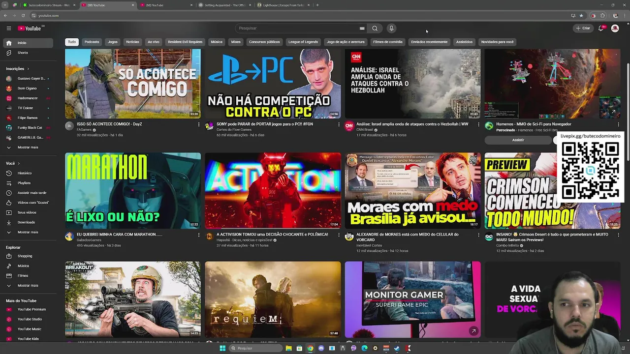Select the Podcasts filter chip
Screen dimensions: 630x354
coord(92,42)
